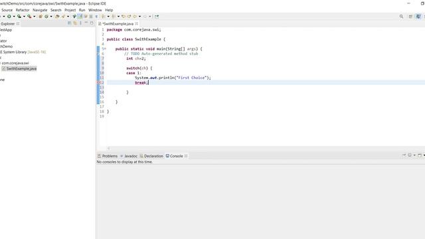Screen dimensions: 425x239
Task: Open the Help menu
Action: (x=109, y=10)
